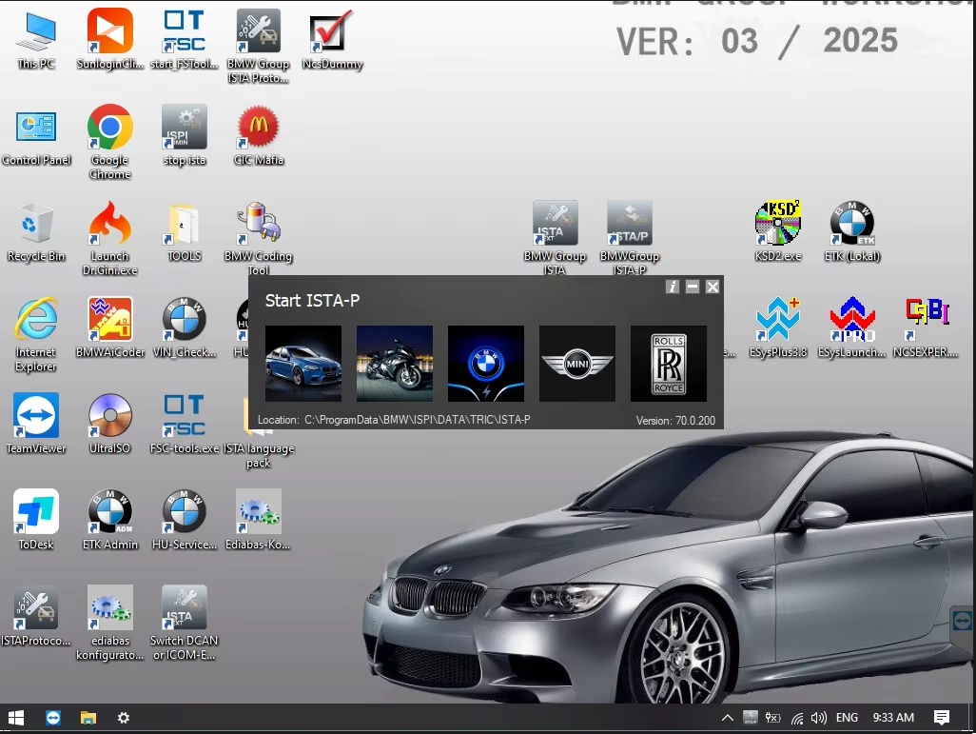Launch KSD2.exe shortcut
976x734 pixels.
click(777, 231)
